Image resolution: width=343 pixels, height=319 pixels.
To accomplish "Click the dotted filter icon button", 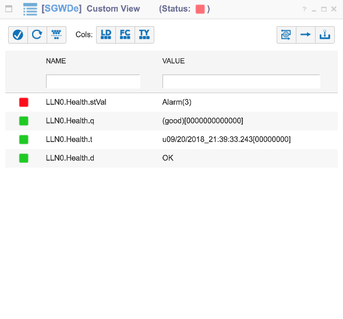I will click(56, 35).
